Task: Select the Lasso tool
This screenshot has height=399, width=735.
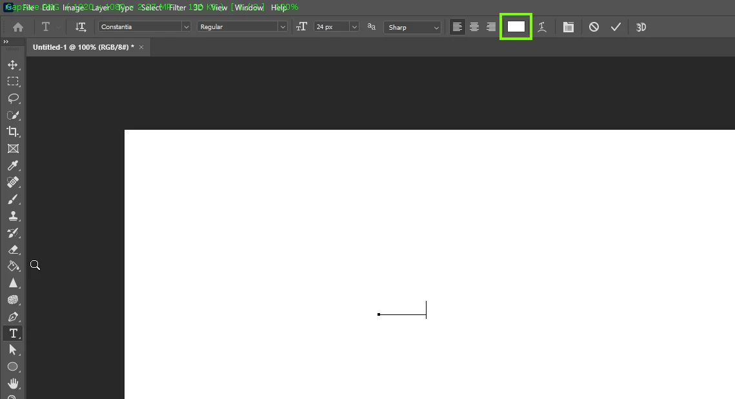Action: [13, 99]
